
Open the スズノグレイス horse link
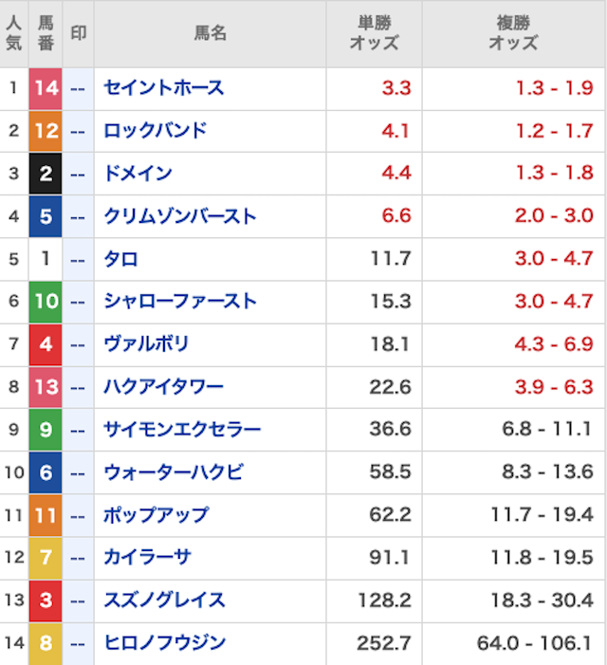coord(164,600)
